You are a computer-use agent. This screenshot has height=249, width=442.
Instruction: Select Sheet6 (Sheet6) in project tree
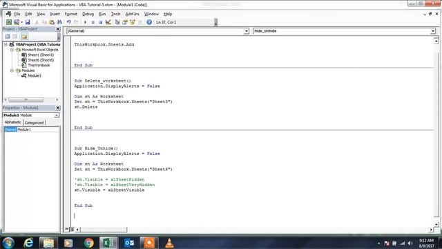pos(41,60)
